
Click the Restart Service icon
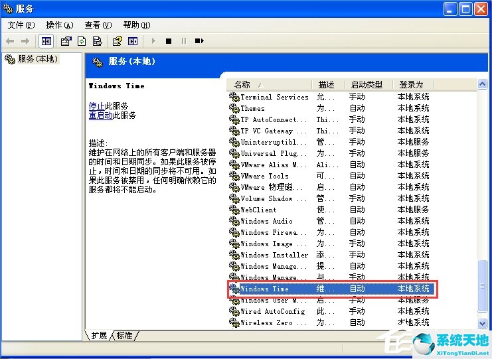[199, 41]
